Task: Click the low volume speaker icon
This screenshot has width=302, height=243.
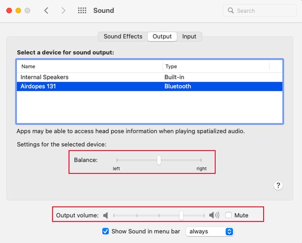Action: click(x=105, y=215)
